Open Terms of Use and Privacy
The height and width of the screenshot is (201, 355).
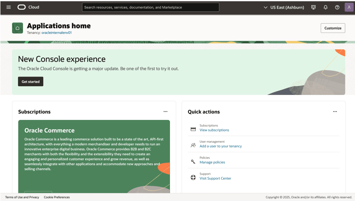22,197
